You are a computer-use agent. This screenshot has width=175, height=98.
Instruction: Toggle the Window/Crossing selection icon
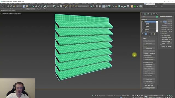pyautogui.click(x=33, y=7)
